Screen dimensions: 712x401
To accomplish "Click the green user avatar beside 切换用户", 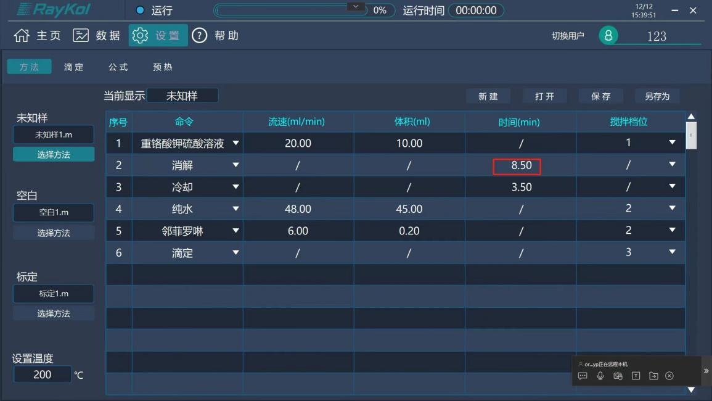I will (609, 36).
